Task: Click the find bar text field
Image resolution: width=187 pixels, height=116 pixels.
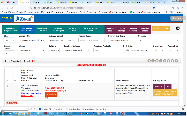Action: (x=14, y=109)
